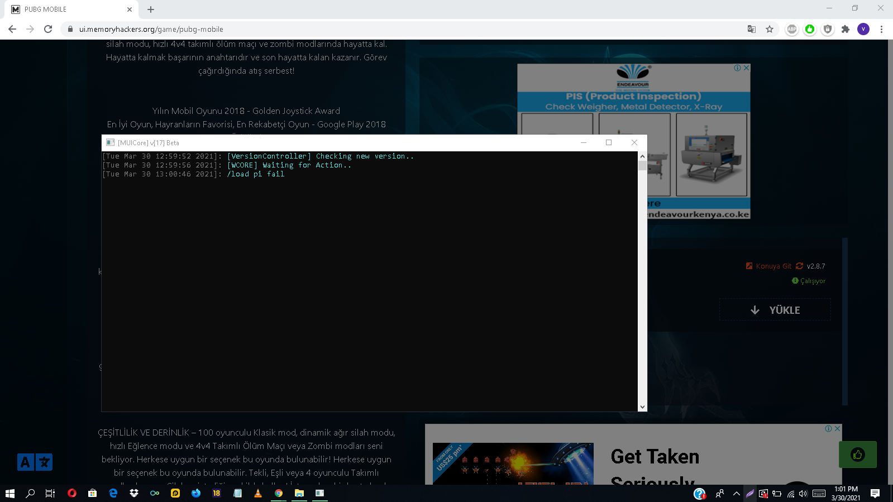Screen dimensions: 893x502
Task: Close the PUBG MOBILE tab
Action: [x=130, y=9]
